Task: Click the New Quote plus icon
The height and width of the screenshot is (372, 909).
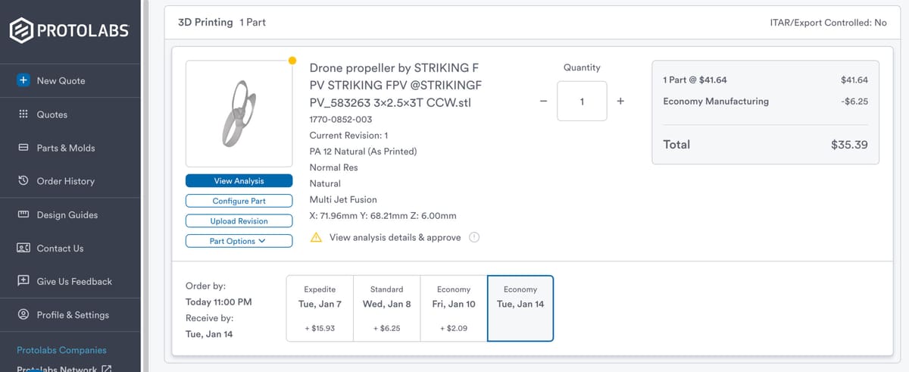Action: pyautogui.click(x=23, y=80)
